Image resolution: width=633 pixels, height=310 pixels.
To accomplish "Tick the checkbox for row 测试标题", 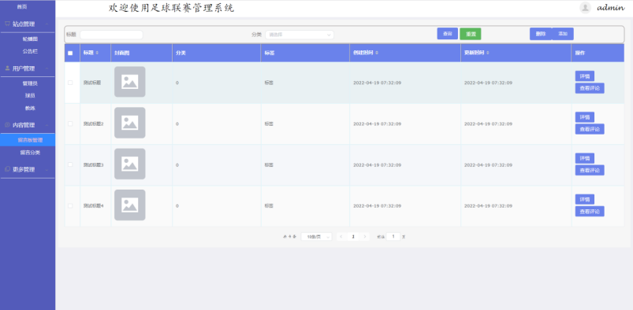I will click(70, 83).
